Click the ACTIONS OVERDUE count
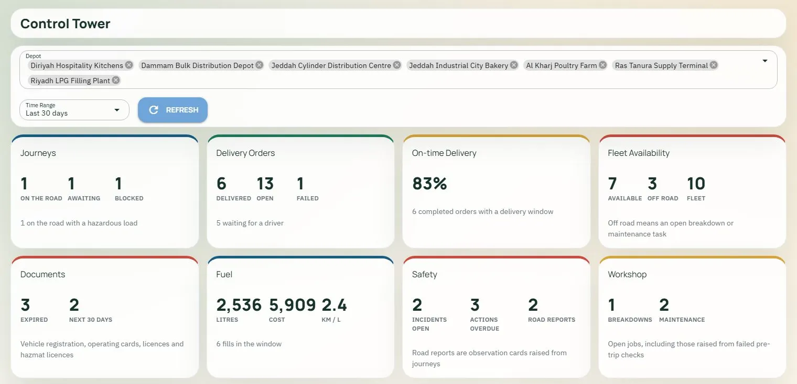The height and width of the screenshot is (384, 797). pyautogui.click(x=475, y=305)
